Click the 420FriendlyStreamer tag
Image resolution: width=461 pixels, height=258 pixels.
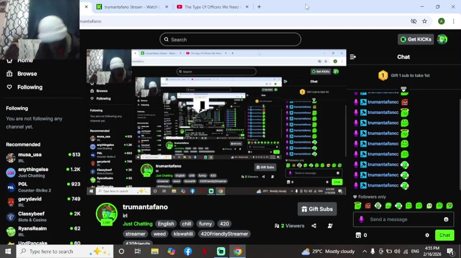[x=224, y=234]
